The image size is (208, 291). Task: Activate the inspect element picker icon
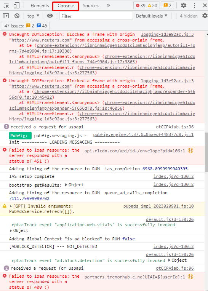[x=6, y=6]
